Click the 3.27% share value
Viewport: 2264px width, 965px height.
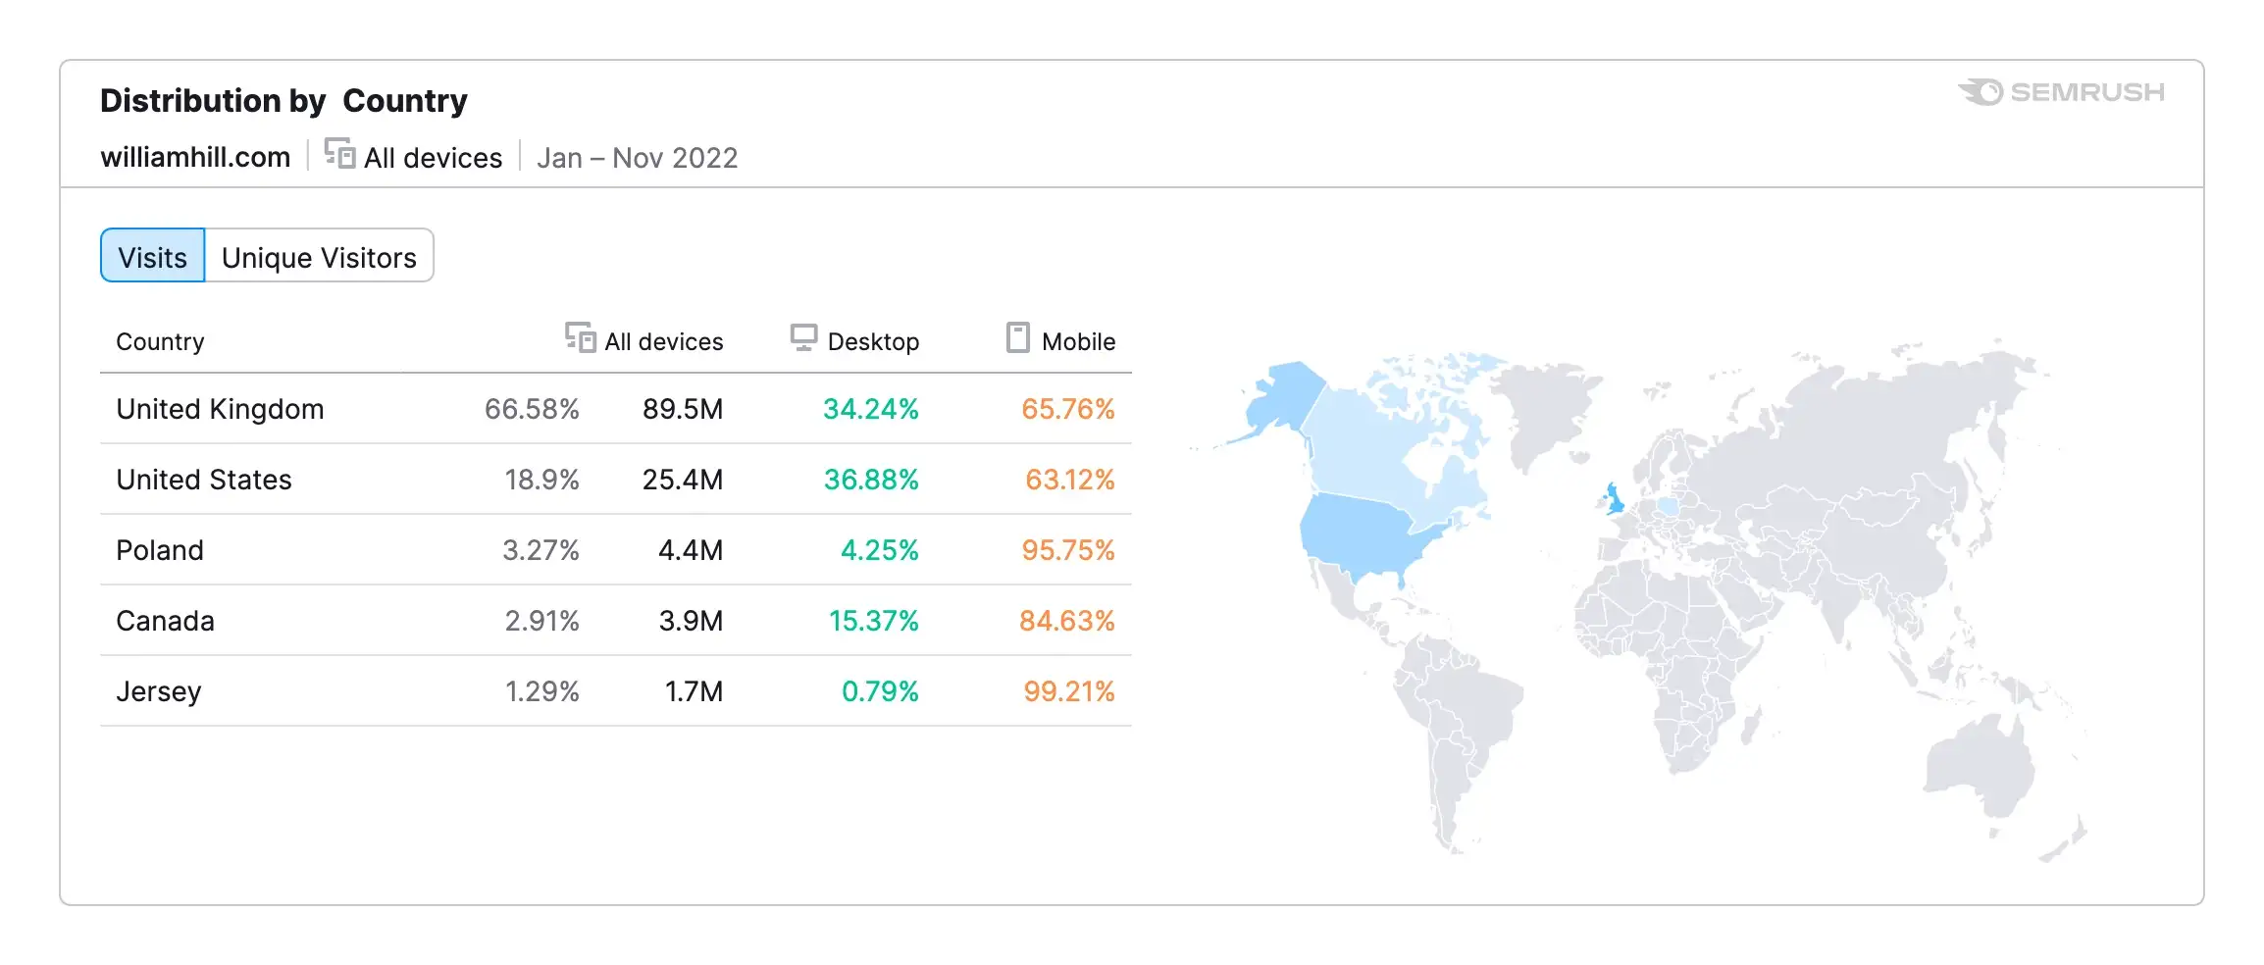click(x=540, y=550)
